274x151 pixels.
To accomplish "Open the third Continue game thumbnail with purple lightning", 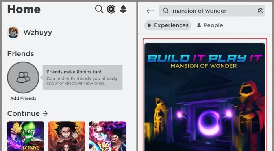I will tap(107, 136).
